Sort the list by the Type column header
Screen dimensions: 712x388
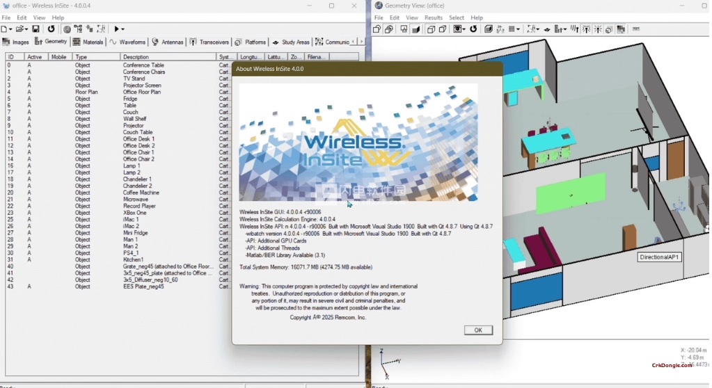point(96,57)
